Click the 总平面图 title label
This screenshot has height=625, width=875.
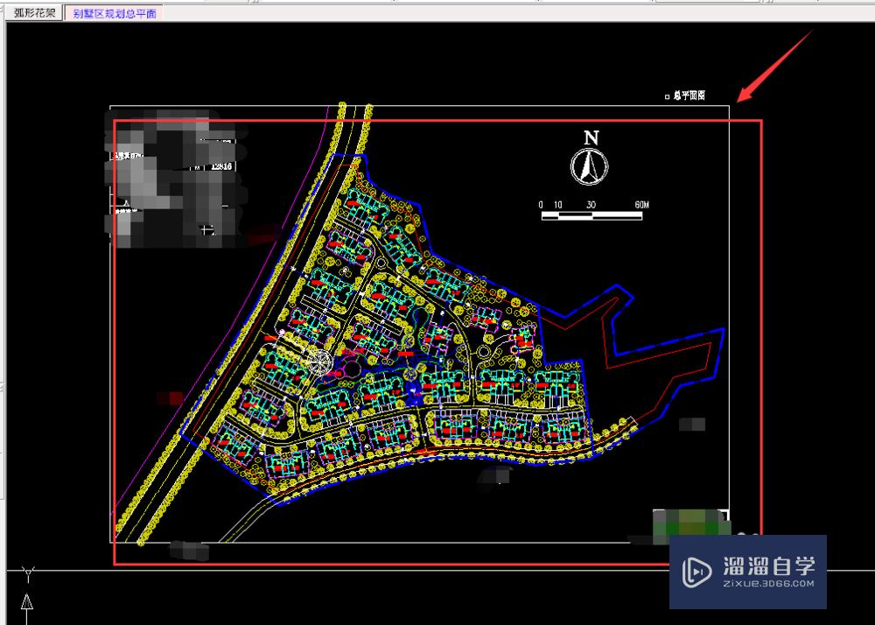click(x=689, y=95)
